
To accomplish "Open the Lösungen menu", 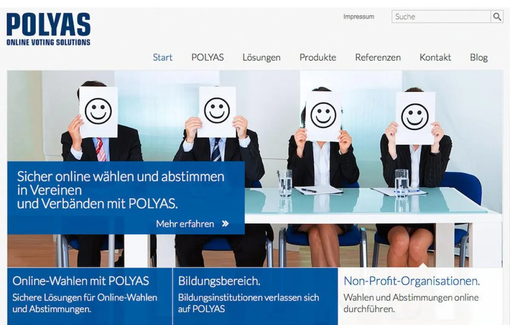I will 261,57.
